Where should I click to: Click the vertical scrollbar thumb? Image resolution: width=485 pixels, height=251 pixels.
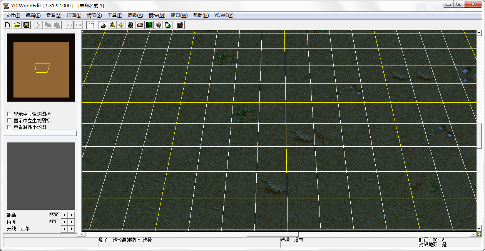[479, 136]
